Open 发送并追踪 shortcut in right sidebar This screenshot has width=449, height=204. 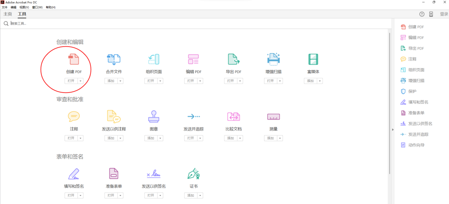pos(414,134)
